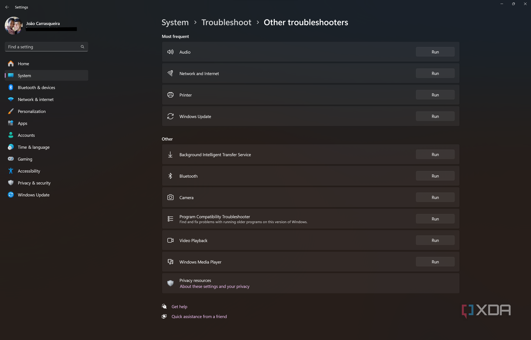Screen dimensions: 531x340
Task: Run the Windows Update troubleshooter
Action: click(x=435, y=116)
